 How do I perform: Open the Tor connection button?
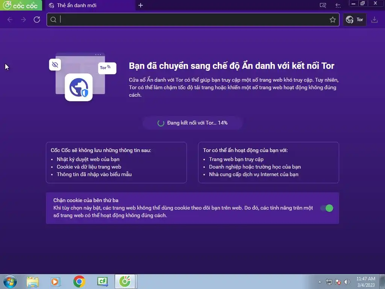click(355, 20)
